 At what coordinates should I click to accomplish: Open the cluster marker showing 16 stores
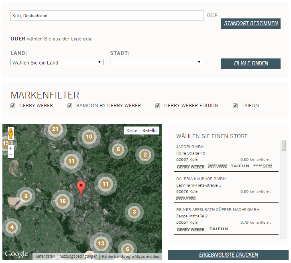[63, 201]
